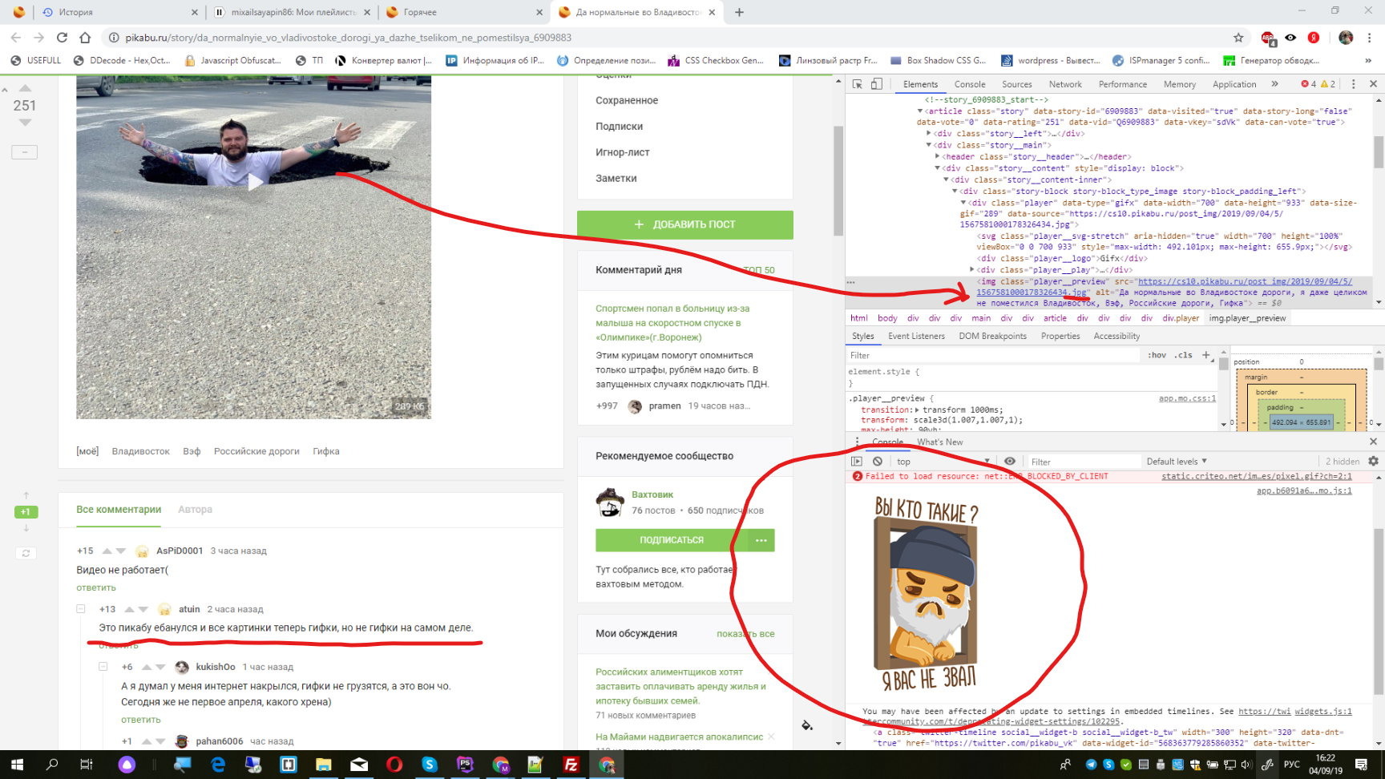
Task: Open console settings gear icon
Action: pos(1373,462)
